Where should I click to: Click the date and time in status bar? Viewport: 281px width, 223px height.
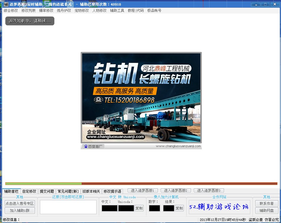point(223,219)
